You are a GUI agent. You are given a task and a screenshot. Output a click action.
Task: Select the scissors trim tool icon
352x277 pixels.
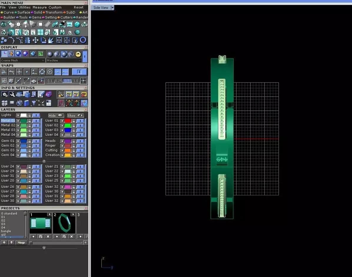tap(75, 40)
